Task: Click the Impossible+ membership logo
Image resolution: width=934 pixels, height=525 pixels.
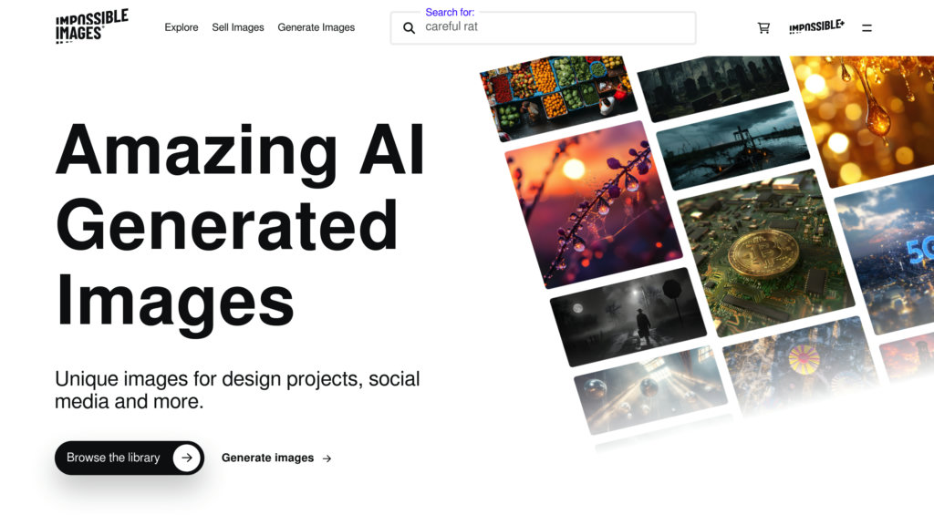Action: coord(816,27)
